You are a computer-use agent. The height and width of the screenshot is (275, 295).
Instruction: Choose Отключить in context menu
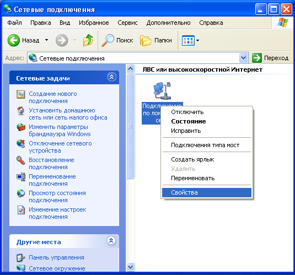[207, 112]
